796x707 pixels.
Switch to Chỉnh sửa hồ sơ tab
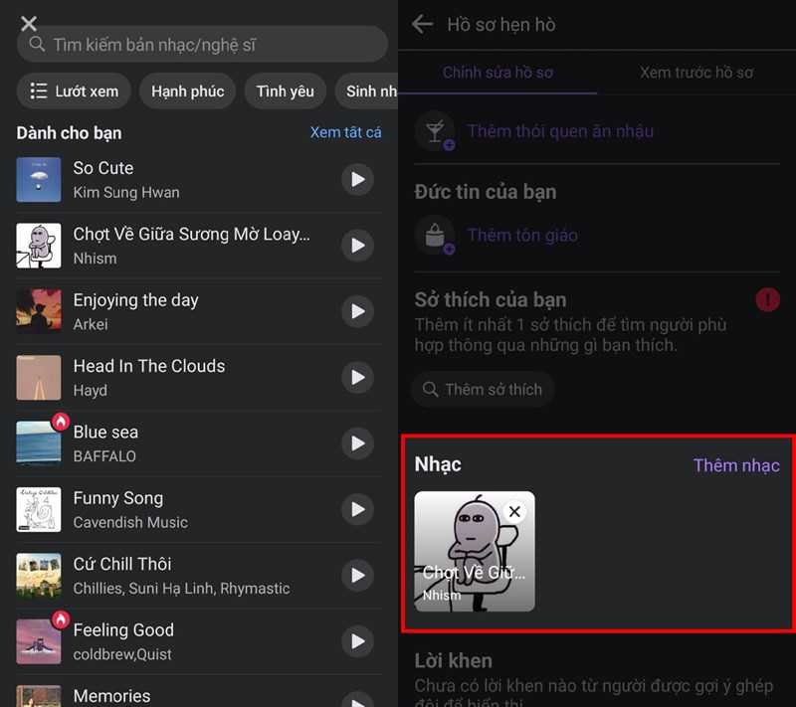coord(498,73)
